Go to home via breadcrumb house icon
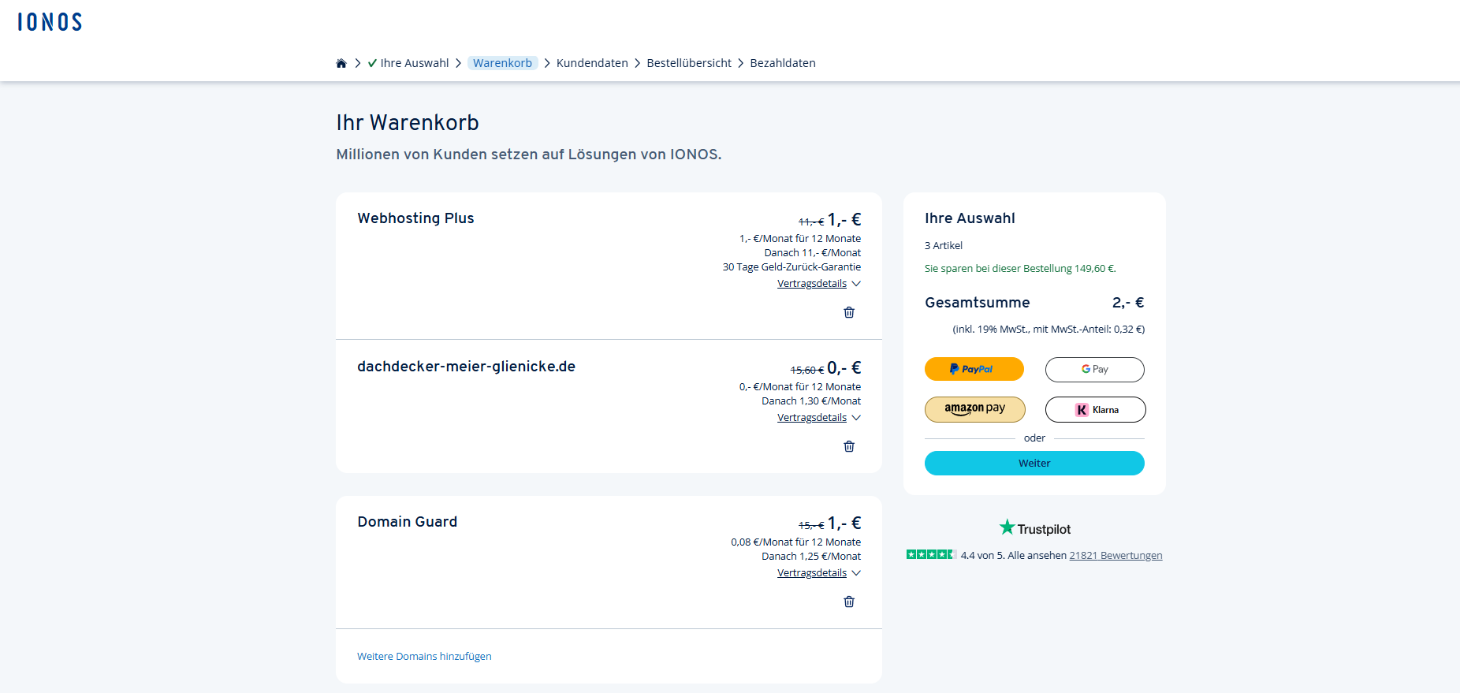Screen dimensions: 1460x693 (341, 63)
